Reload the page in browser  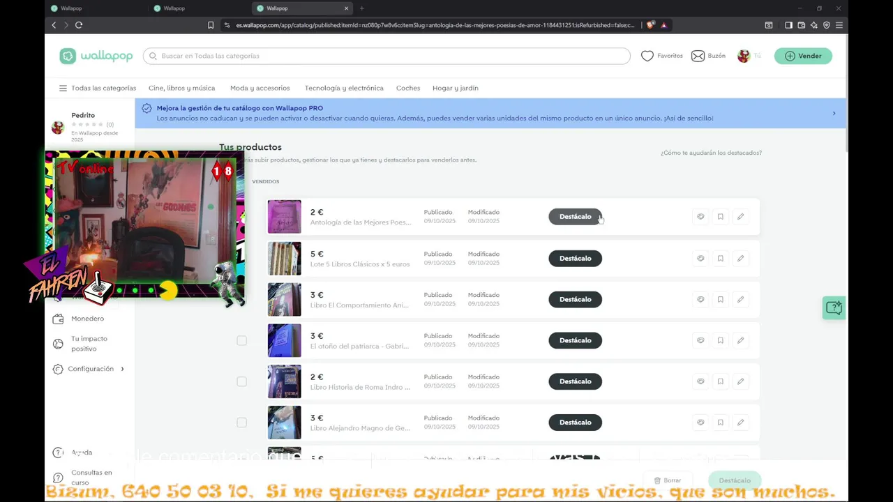(79, 25)
